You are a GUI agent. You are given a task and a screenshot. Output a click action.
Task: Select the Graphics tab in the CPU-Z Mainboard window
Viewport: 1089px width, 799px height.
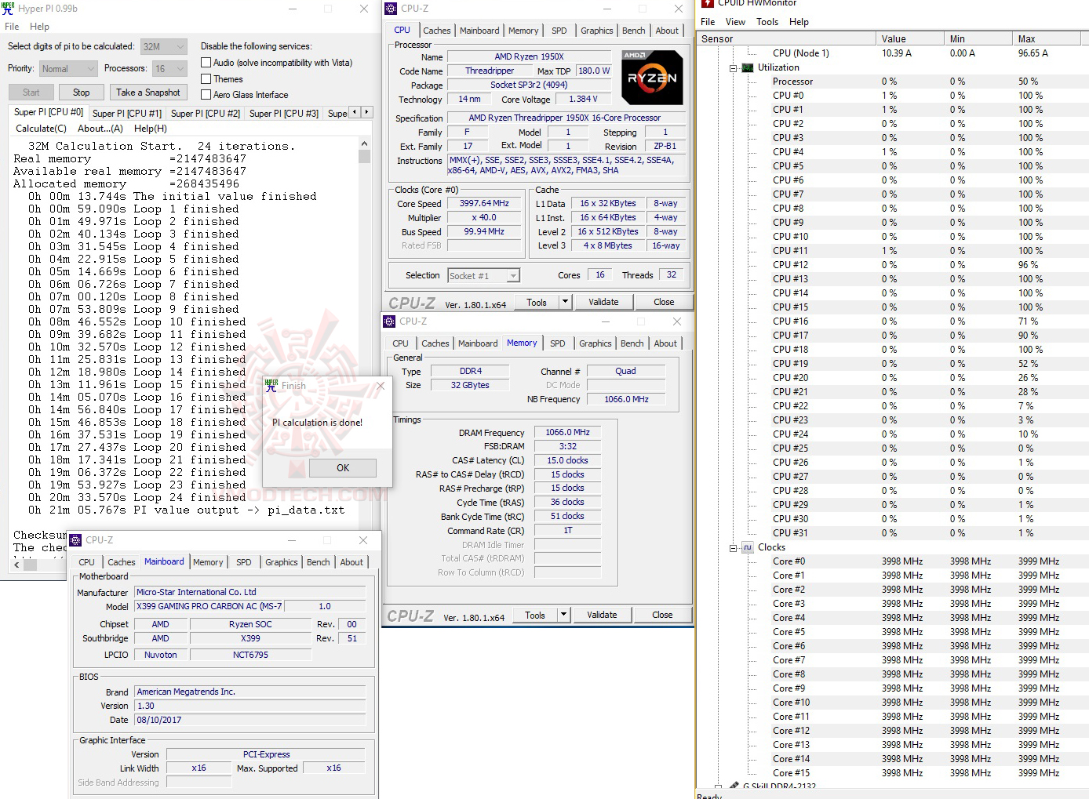[x=282, y=562]
